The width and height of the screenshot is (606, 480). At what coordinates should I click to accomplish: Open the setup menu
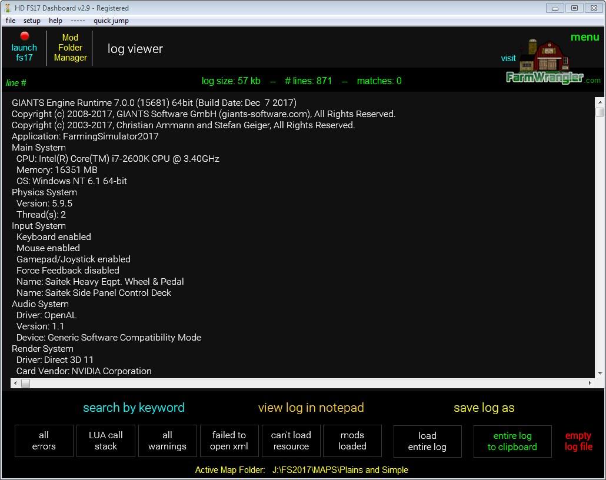click(32, 21)
